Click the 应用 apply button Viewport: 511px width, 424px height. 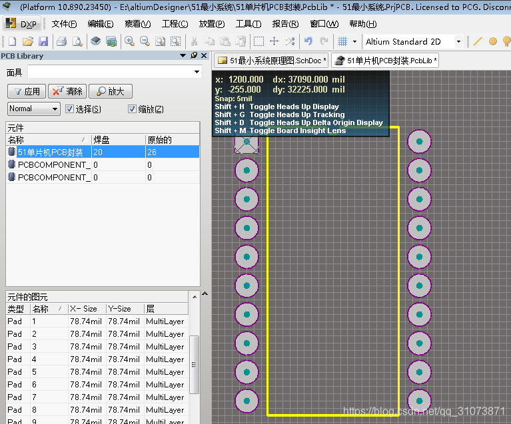point(27,91)
